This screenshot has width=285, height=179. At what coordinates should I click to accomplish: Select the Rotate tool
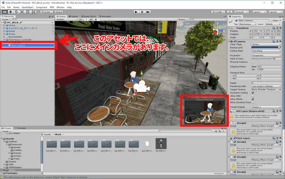(16, 12)
